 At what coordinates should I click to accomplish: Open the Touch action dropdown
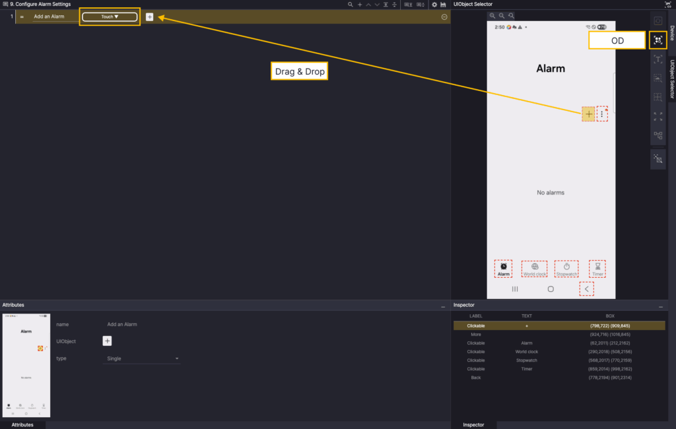[x=110, y=16]
